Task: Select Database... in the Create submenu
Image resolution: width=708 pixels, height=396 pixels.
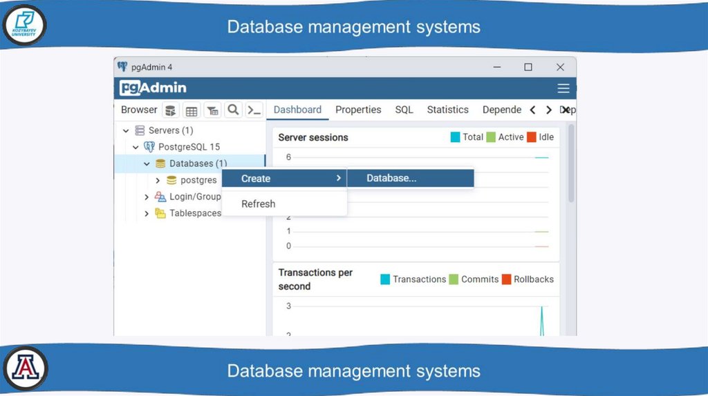Action: pyautogui.click(x=411, y=178)
